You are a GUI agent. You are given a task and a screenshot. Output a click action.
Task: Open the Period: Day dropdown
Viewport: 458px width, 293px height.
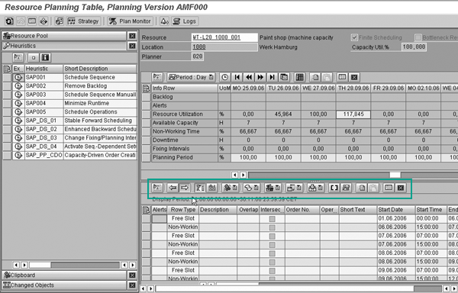click(192, 77)
